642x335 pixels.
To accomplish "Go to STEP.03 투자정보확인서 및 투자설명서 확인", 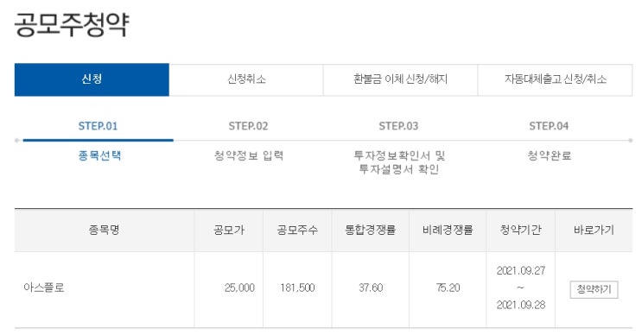I will point(399,147).
